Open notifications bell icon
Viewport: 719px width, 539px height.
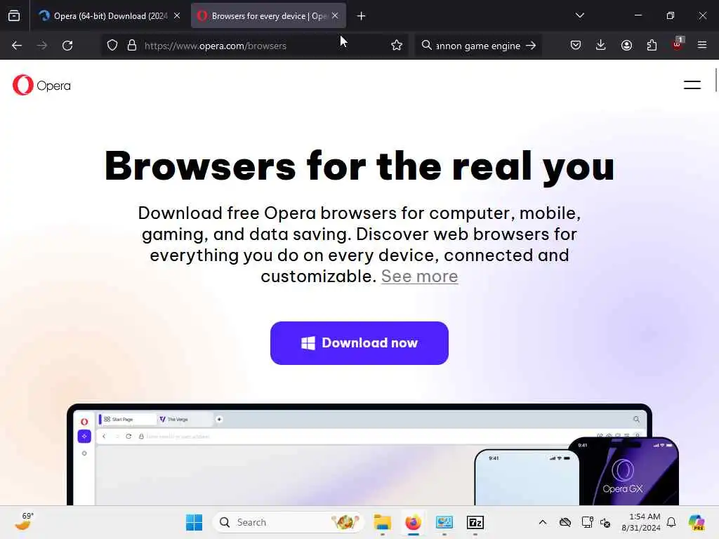tap(671, 522)
